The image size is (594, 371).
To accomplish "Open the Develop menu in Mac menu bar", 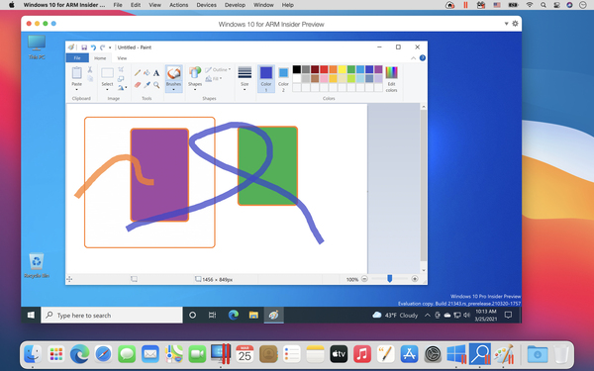I will point(235,5).
